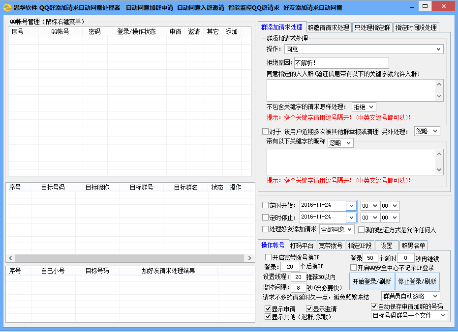Image resolution: width=458 pixels, height=332 pixels.
Task: Click the 目标群名 column header
Action: (x=186, y=187)
